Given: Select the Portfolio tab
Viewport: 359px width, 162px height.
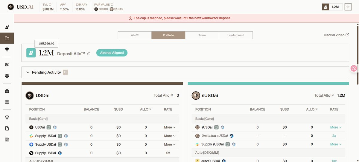Looking at the screenshot, I should point(168,35).
